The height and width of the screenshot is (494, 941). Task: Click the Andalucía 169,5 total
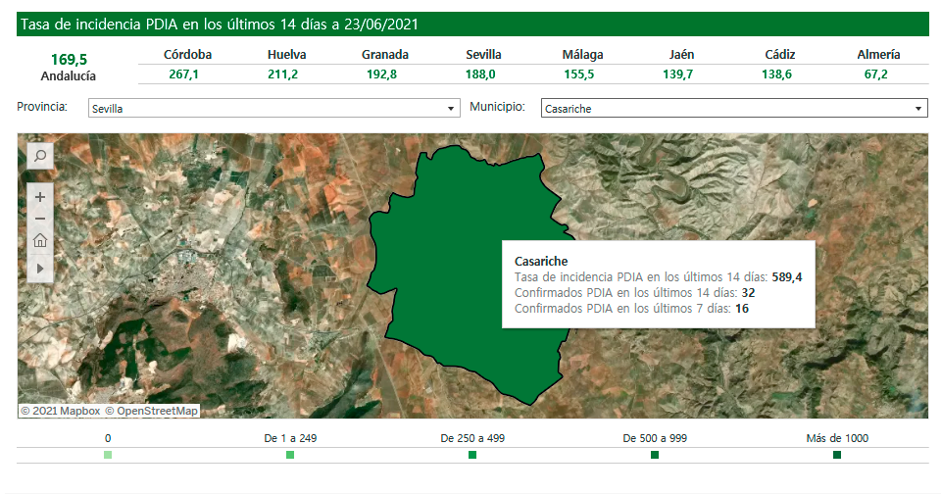(x=69, y=60)
